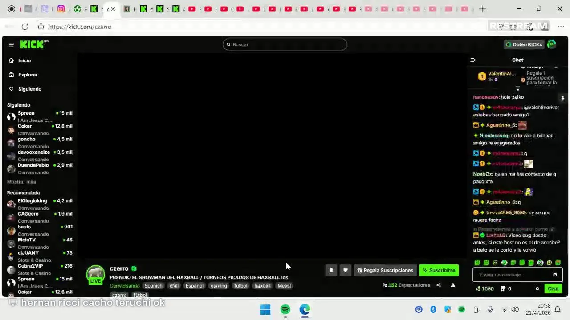Open ElGlogloking recommended channel

pos(40,204)
